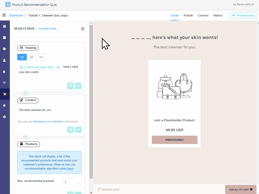259x194 pixels.
Task: Click the placeholder product bags image
Action: coord(175,86)
